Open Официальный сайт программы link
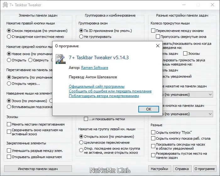This screenshot has width=220, height=176. 96,86
